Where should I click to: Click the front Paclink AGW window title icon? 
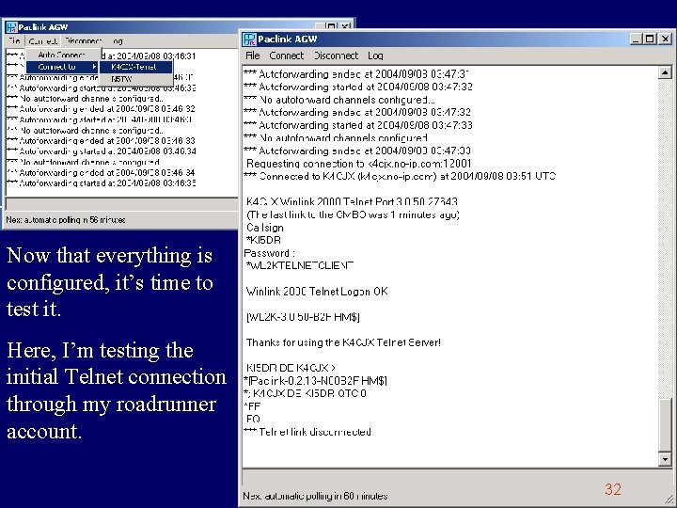tap(249, 40)
